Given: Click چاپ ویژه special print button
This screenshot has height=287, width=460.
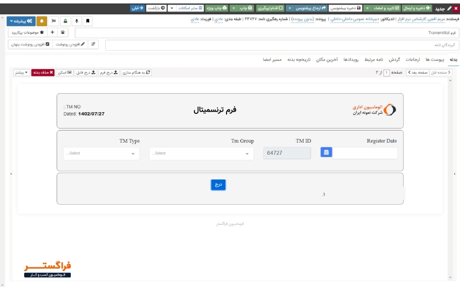Looking at the screenshot, I should pyautogui.click(x=217, y=8).
